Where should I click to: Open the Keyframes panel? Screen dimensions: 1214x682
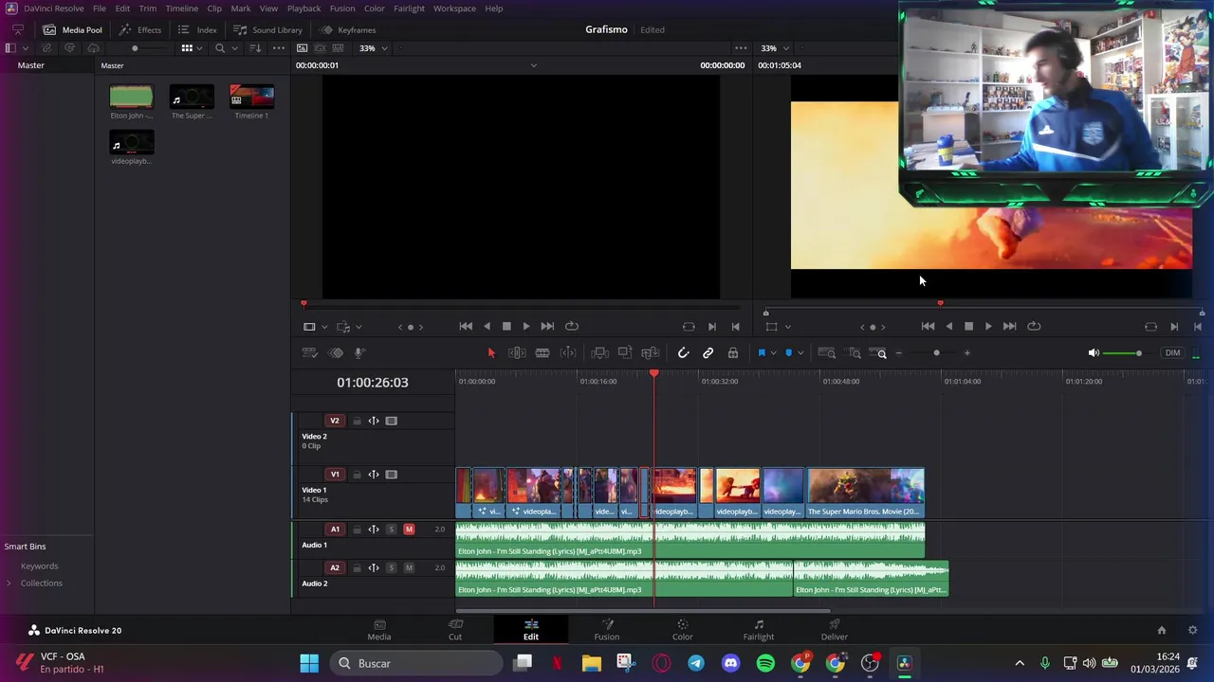point(348,29)
